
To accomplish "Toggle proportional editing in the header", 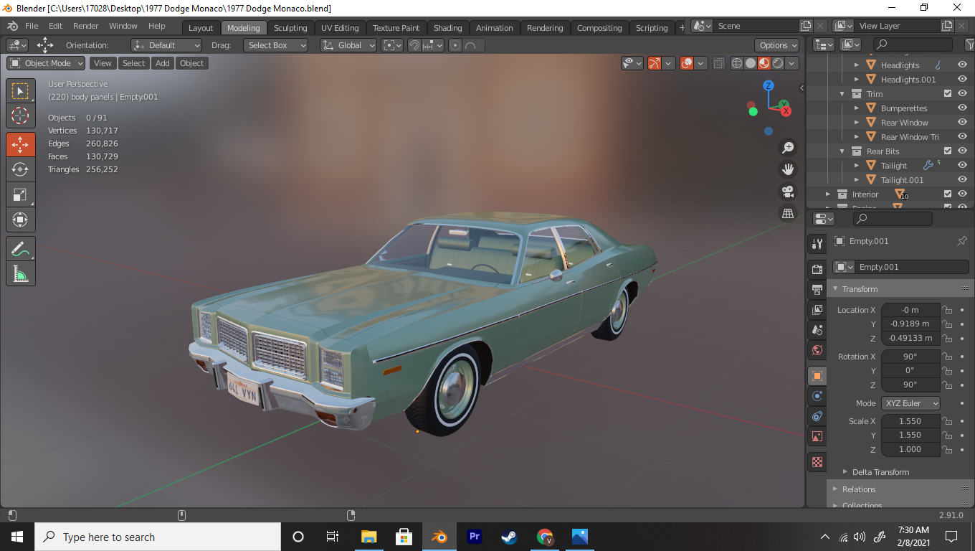I will pyautogui.click(x=455, y=45).
